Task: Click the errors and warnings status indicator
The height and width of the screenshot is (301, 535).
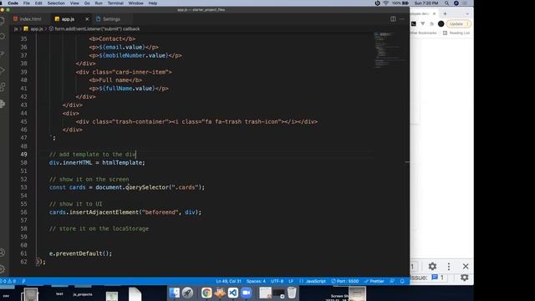Action: click(x=8, y=281)
